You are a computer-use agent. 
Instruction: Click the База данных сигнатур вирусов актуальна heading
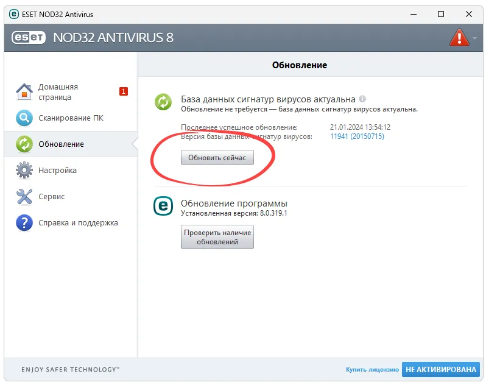tap(268, 99)
